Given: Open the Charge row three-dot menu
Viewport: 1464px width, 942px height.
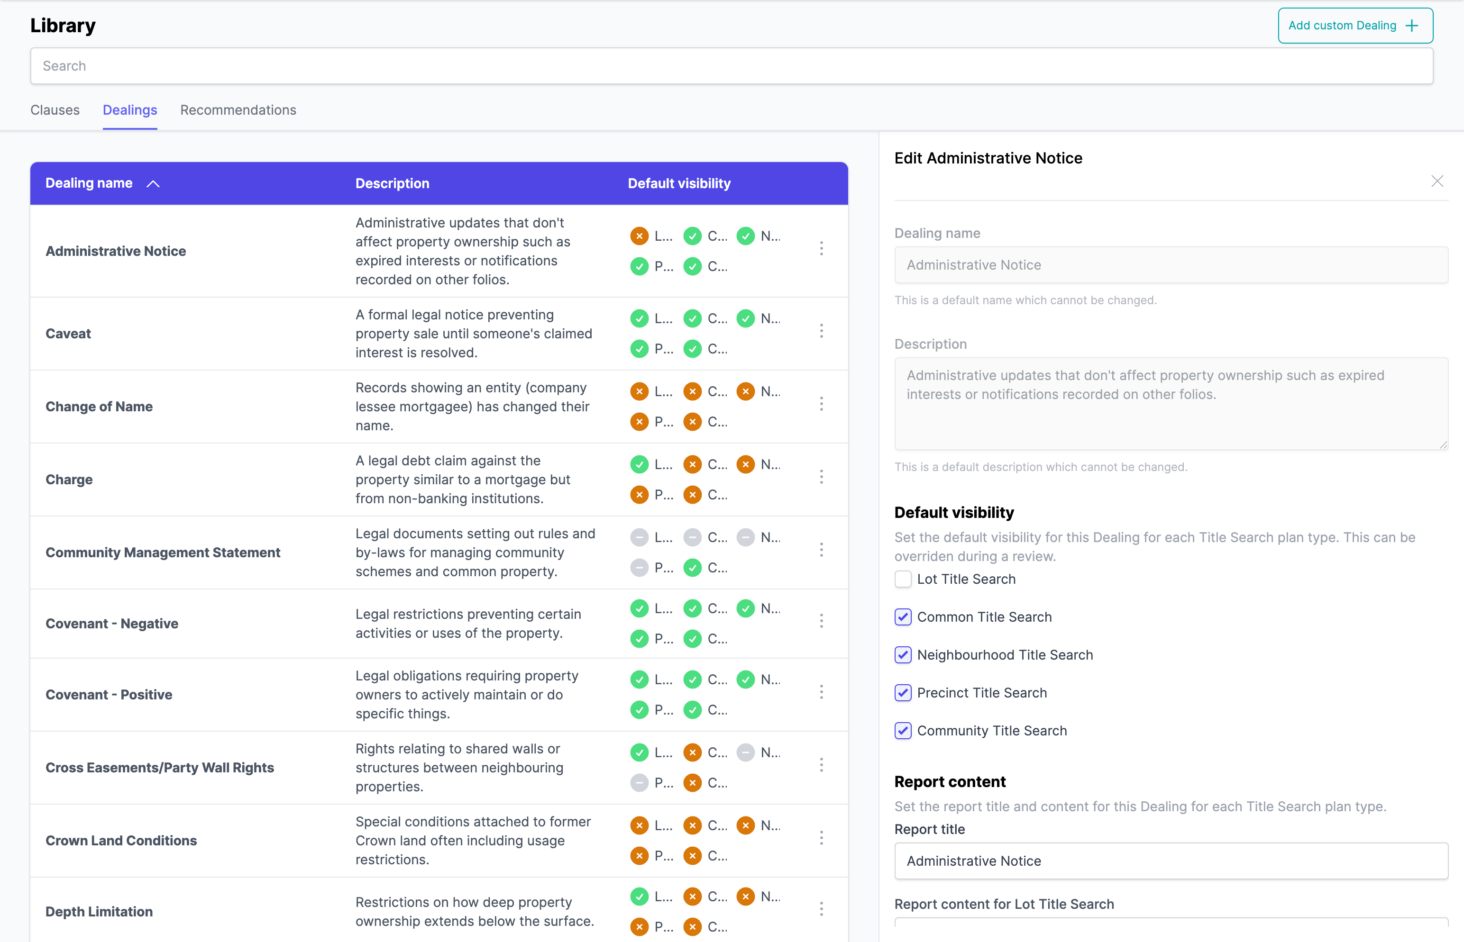Looking at the screenshot, I should [x=821, y=477].
